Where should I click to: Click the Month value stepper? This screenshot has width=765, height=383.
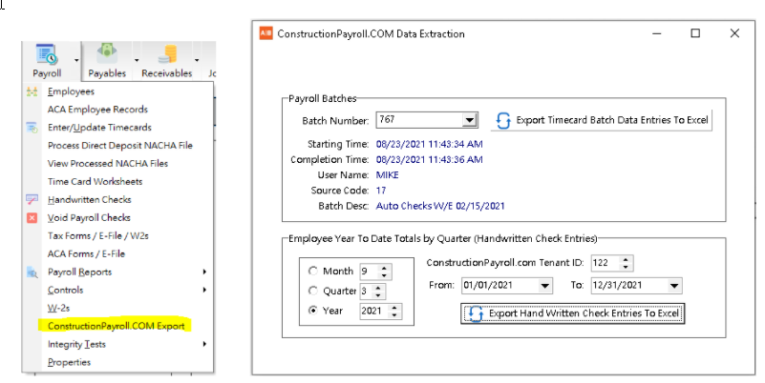pyautogui.click(x=385, y=272)
